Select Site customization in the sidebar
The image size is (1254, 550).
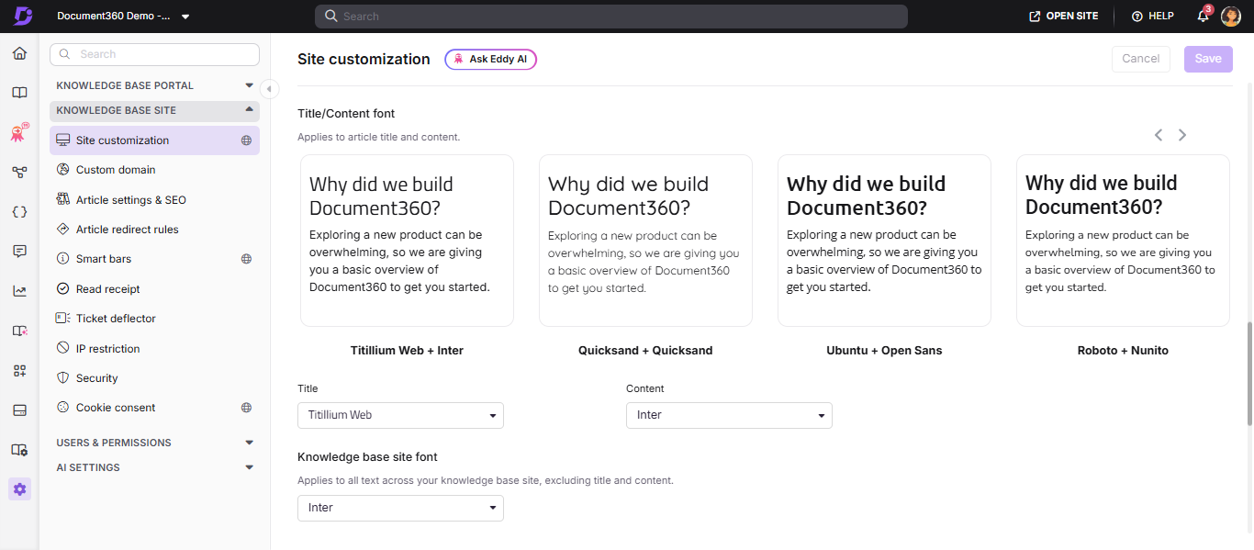pos(154,140)
